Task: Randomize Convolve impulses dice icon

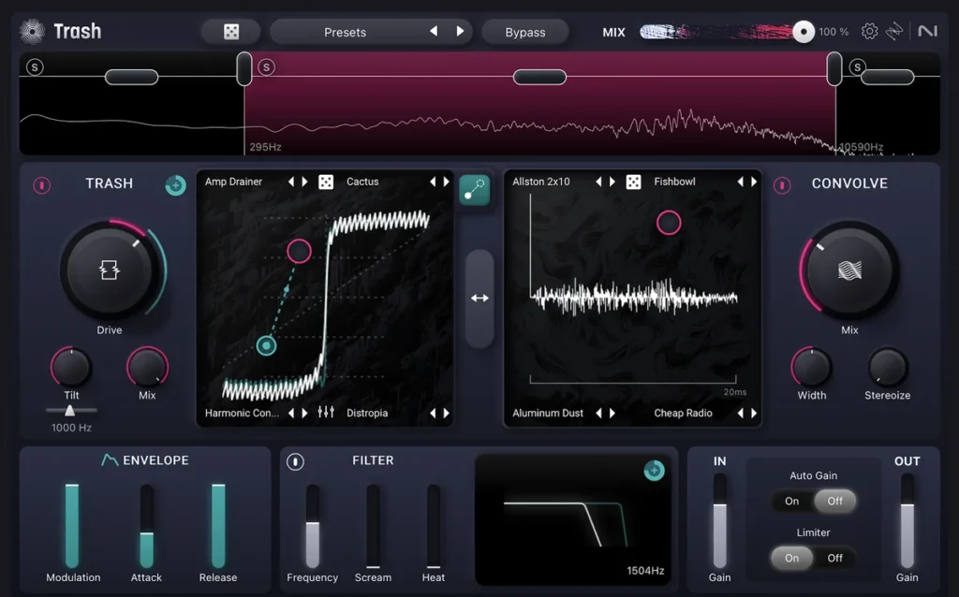Action: point(634,182)
